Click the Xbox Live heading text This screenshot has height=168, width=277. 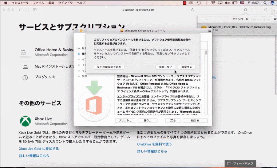point(43,119)
